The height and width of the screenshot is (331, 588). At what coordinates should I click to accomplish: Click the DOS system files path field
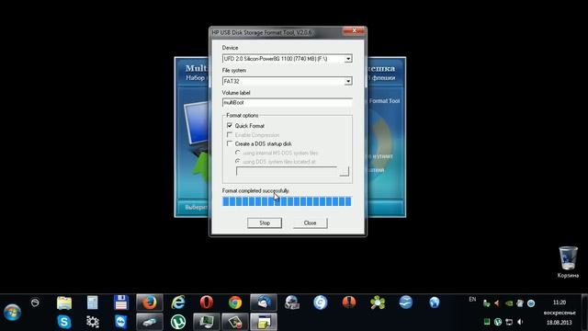[287, 171]
